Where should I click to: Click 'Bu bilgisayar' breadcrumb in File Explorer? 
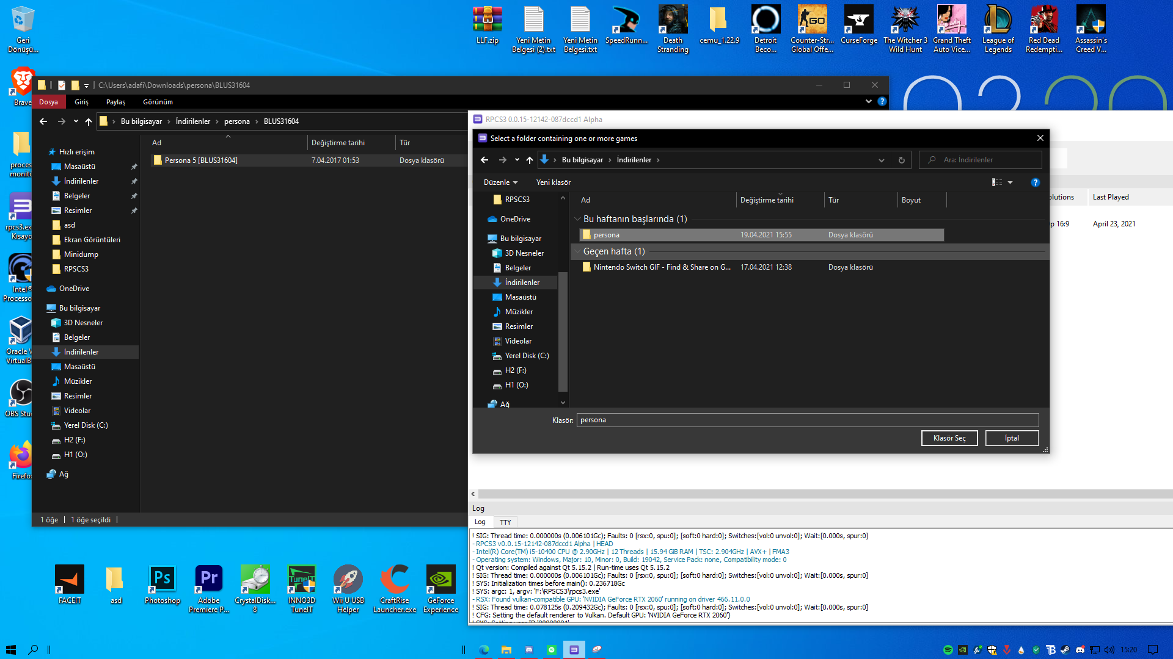[141, 121]
